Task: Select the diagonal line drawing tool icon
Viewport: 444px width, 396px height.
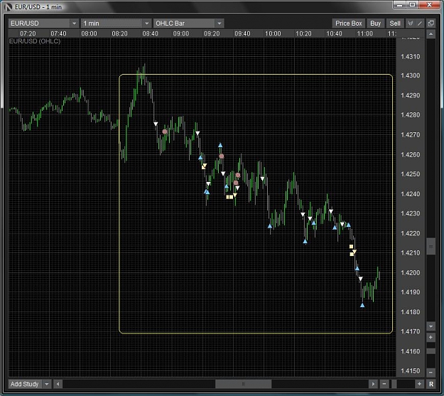Action: (420, 23)
